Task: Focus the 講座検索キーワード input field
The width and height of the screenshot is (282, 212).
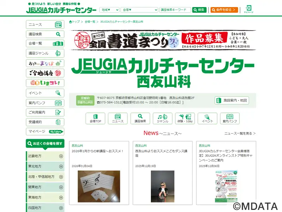Action: click(175, 10)
